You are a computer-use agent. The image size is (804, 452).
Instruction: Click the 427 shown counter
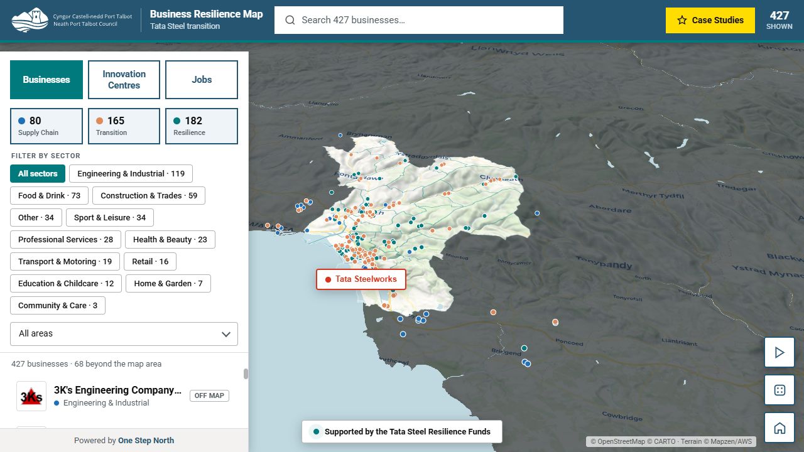[780, 20]
